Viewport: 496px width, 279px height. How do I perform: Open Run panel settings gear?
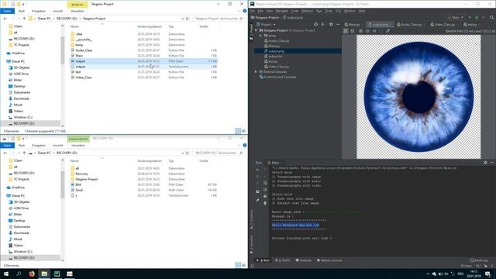(x=485, y=163)
